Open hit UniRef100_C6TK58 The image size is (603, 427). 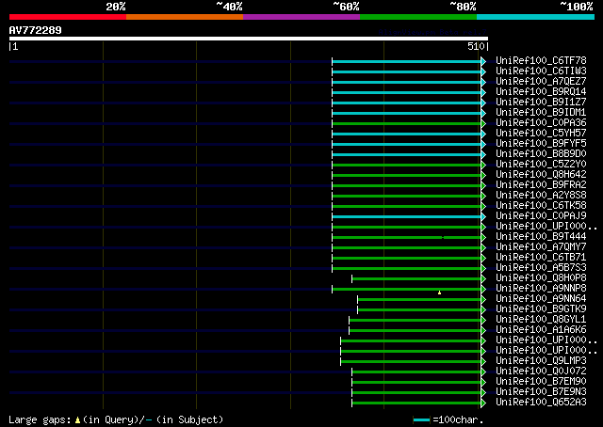pos(541,206)
